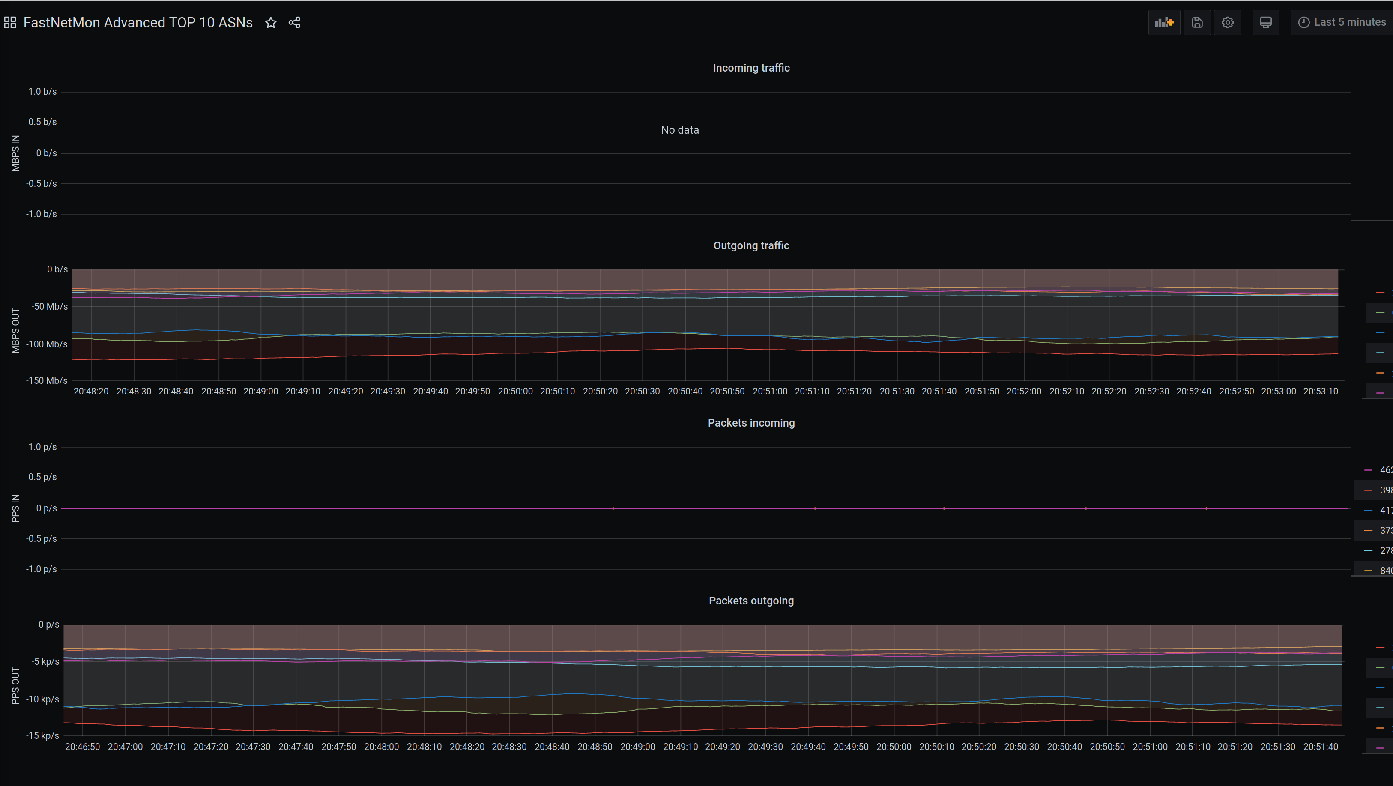Open dashboard settings gear

click(1228, 23)
